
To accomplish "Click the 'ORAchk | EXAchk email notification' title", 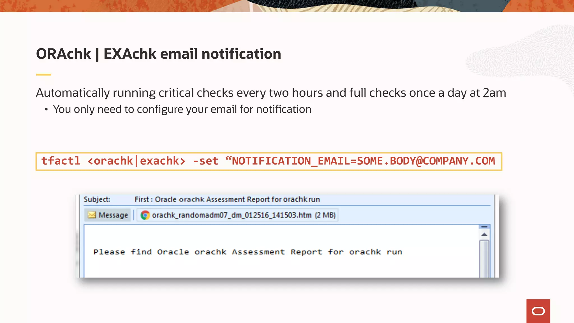I will 159,54.
